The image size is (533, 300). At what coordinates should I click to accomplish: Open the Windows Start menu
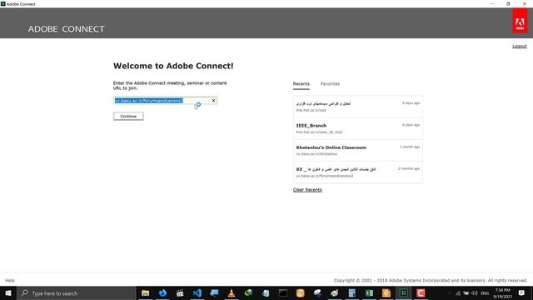pyautogui.click(x=8, y=292)
